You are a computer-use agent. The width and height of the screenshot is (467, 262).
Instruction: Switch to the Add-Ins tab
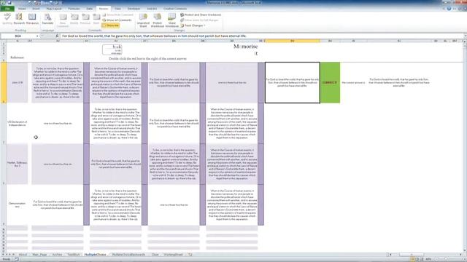pyautogui.click(x=152, y=9)
